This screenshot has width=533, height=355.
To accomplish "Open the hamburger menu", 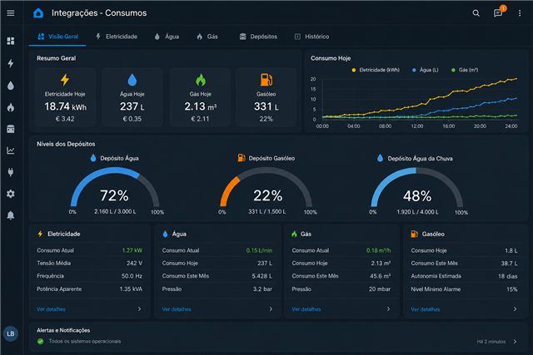I will [11, 13].
